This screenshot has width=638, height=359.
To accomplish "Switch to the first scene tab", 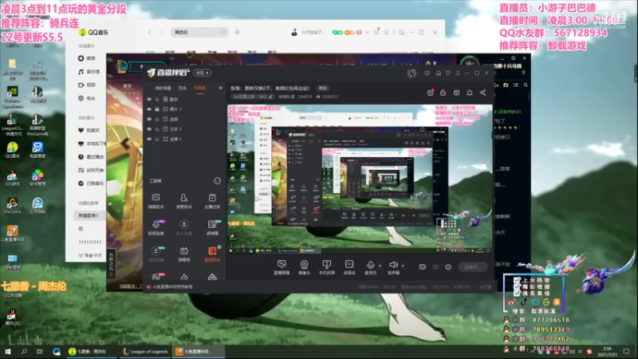I will pos(163,88).
